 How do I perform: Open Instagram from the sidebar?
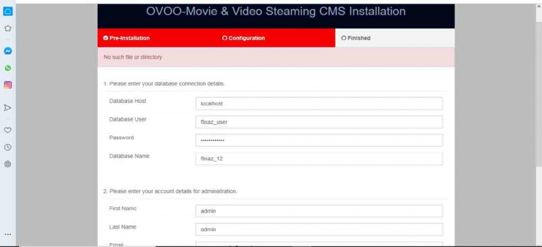(x=8, y=85)
